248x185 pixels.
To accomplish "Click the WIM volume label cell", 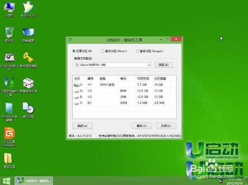I will click(124, 103).
